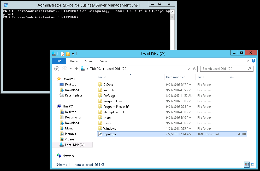Image resolution: width=260 pixels, height=171 pixels.
Task: Sort files by the Size column header
Action: coord(237,77)
